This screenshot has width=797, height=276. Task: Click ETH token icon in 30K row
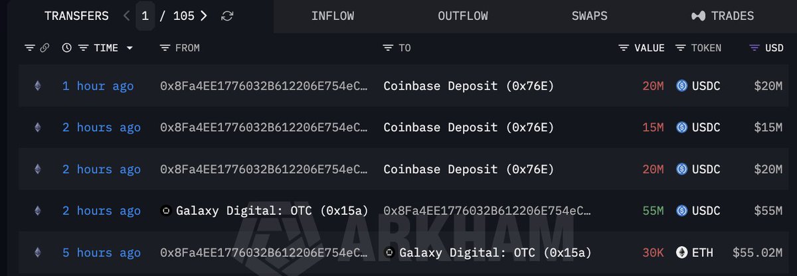point(681,252)
